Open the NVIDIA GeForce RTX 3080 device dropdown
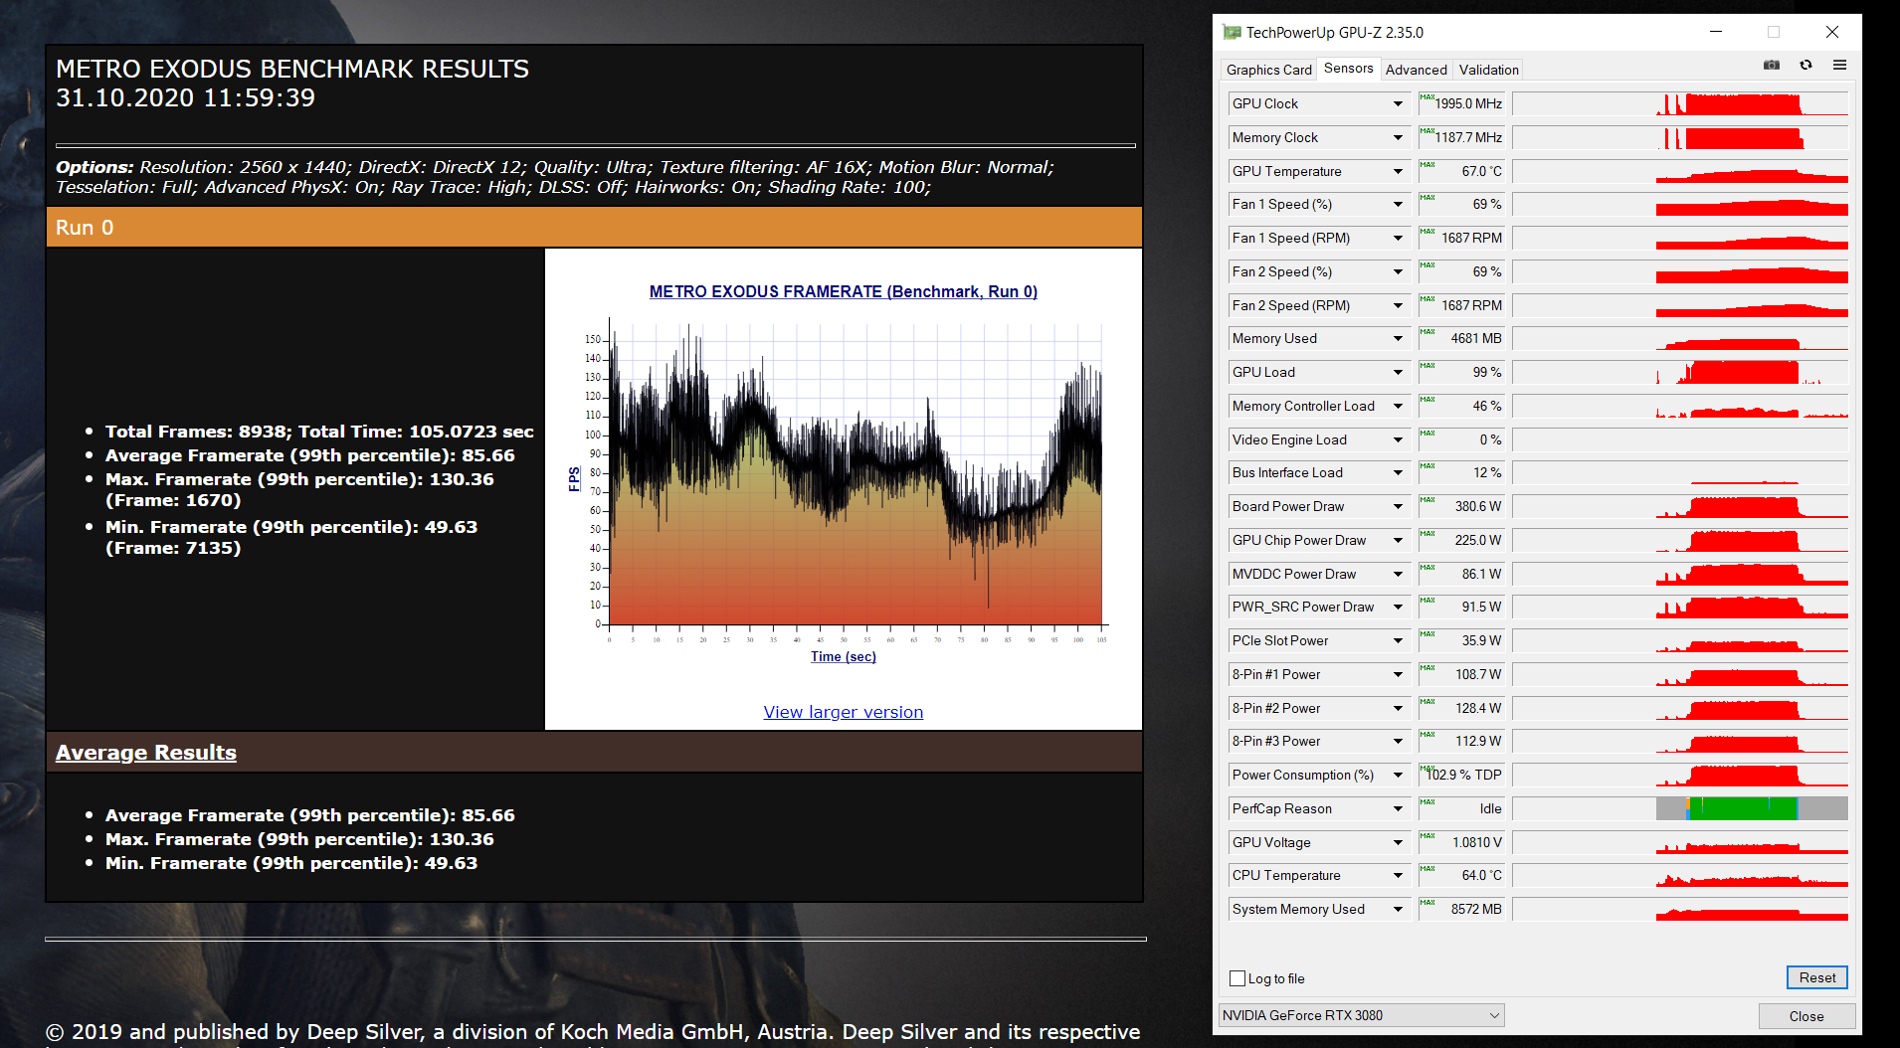This screenshot has width=1900, height=1048. point(1361,1015)
